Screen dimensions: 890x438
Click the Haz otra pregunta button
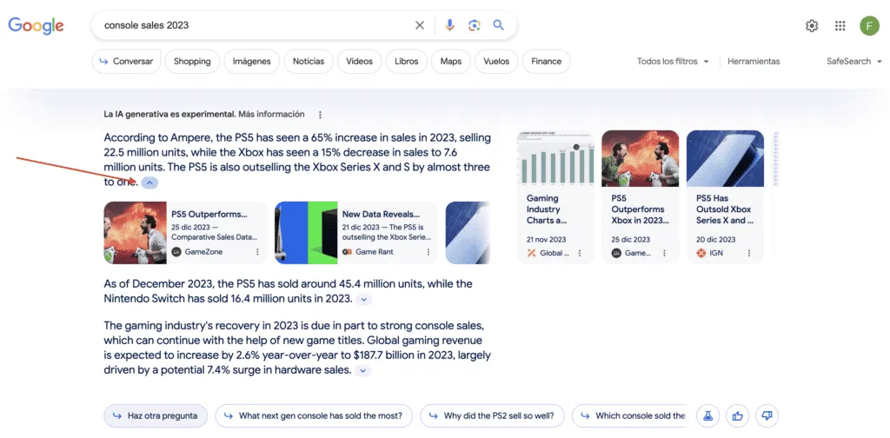(156, 416)
